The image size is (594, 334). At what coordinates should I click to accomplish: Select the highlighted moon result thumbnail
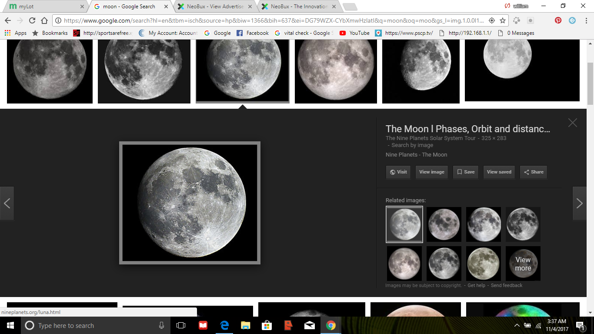point(243,71)
